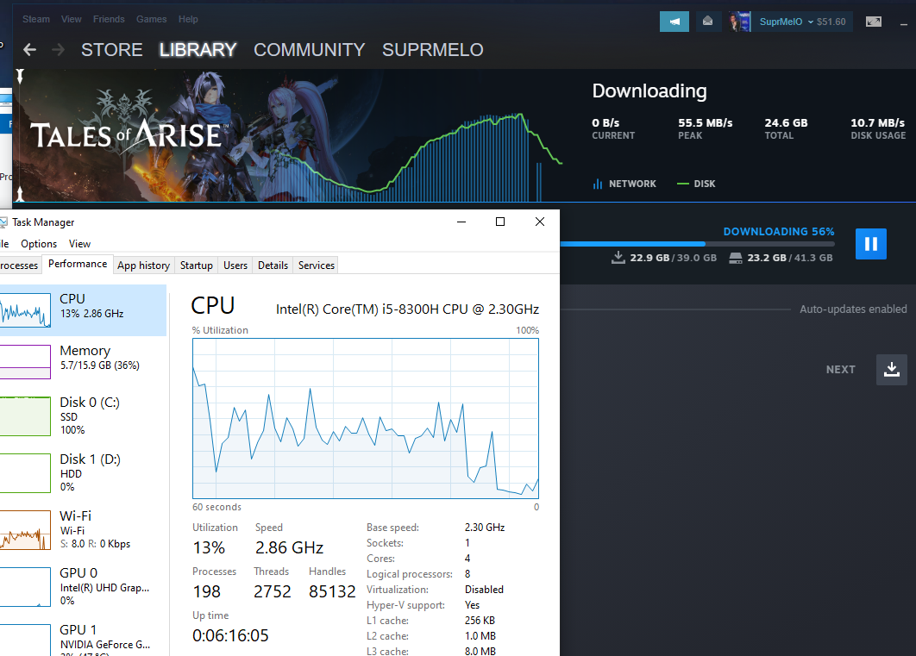
Task: Open the View menu in Task Manager
Action: point(79,244)
